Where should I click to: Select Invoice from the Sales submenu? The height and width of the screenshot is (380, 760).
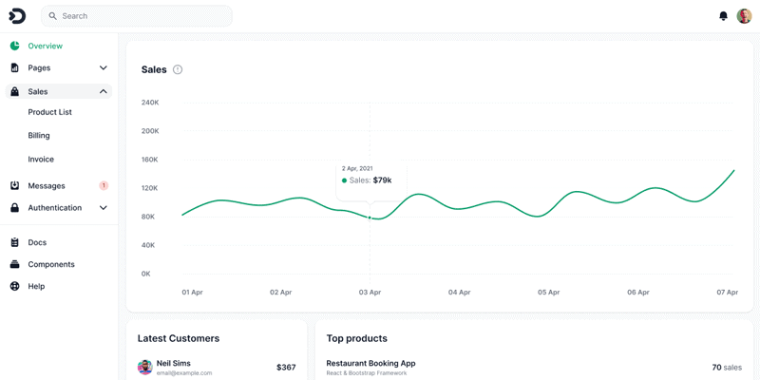click(x=41, y=160)
